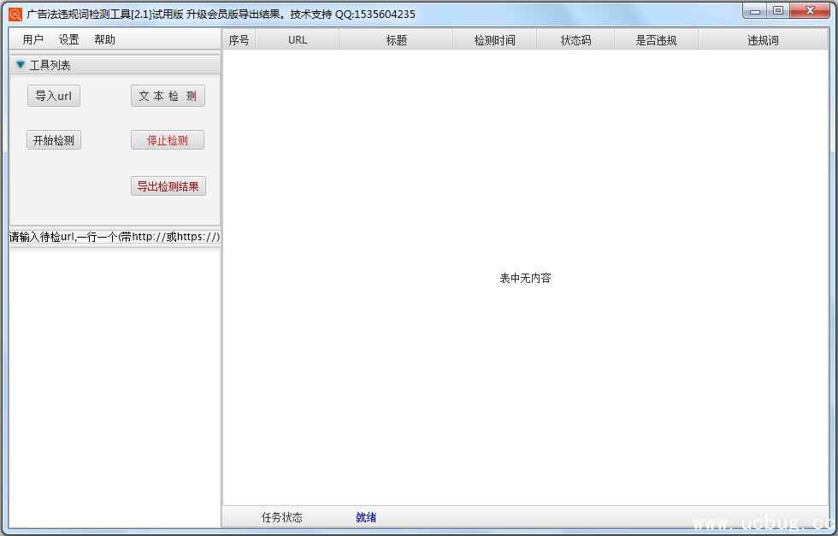
Task: Click the 检测时间 column header
Action: [x=495, y=40]
